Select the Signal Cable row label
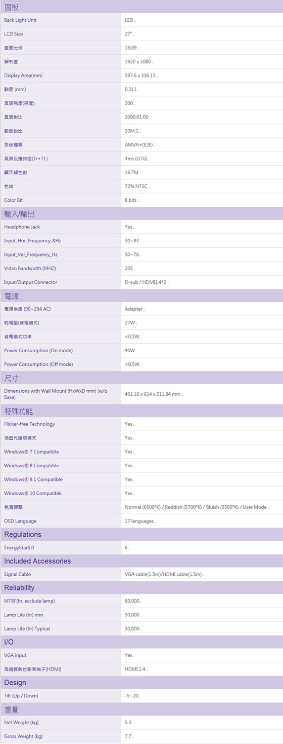283x744 pixels. tap(18, 574)
